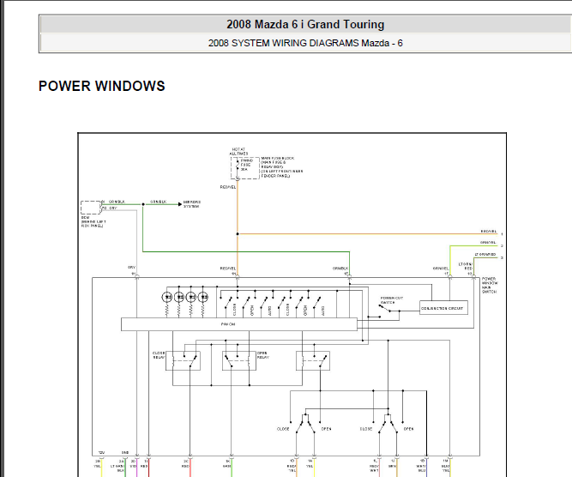This screenshot has width=572, height=477.
Task: Select the 'P/W CM' module box
Action: coord(239,324)
